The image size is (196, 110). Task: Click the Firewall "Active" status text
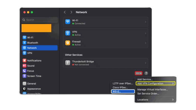[x=78, y=45]
